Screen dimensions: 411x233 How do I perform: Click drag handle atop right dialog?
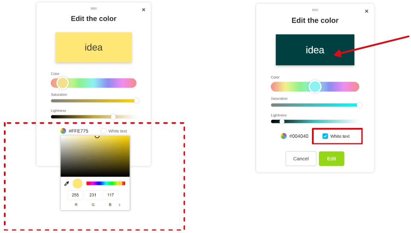[315, 9]
